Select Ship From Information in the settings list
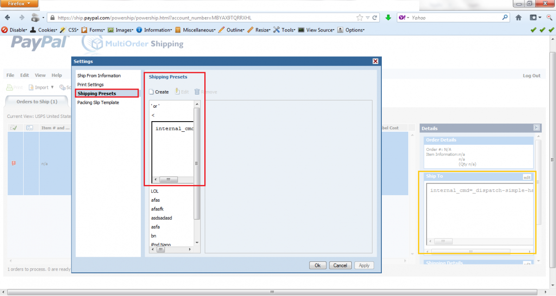This screenshot has height=296, width=556. [99, 75]
